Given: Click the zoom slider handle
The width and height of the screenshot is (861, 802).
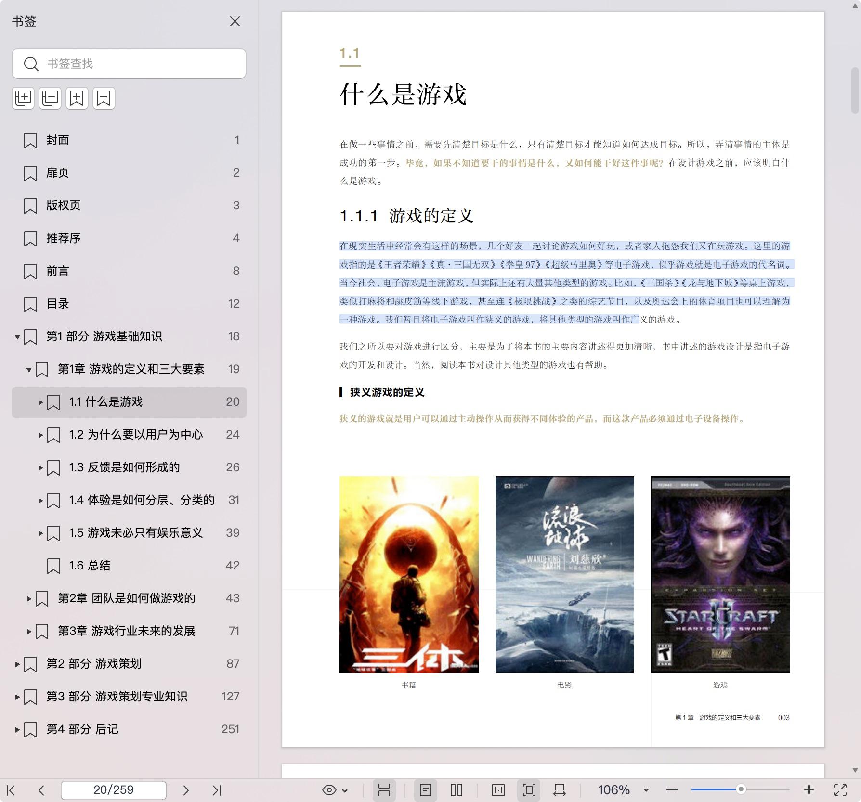Looking at the screenshot, I should (741, 789).
